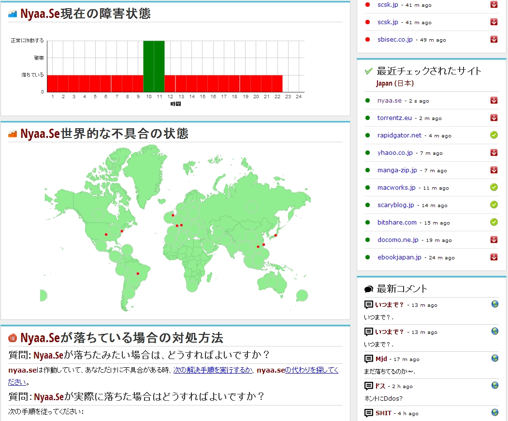The height and width of the screenshot is (421, 508).
Task: Click the comment text ホントにDdos?
Action: pos(383,398)
